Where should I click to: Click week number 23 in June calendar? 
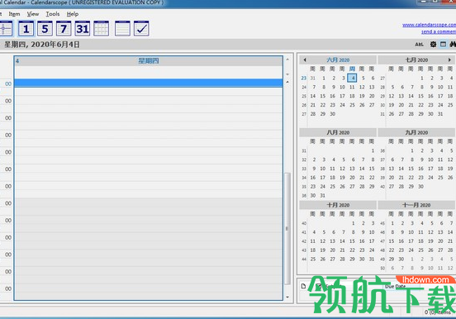coord(304,78)
